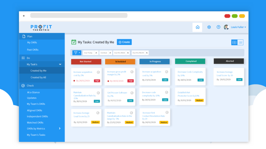Open the settings gear icon
Screen dimensions: 266x149
[209, 27]
